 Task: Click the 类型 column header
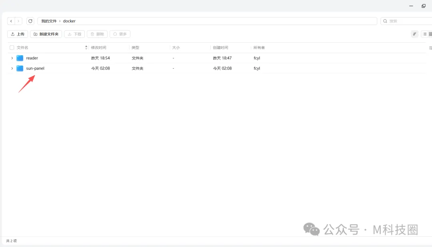click(x=135, y=47)
